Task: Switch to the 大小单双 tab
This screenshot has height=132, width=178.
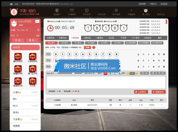Action: pos(136,38)
